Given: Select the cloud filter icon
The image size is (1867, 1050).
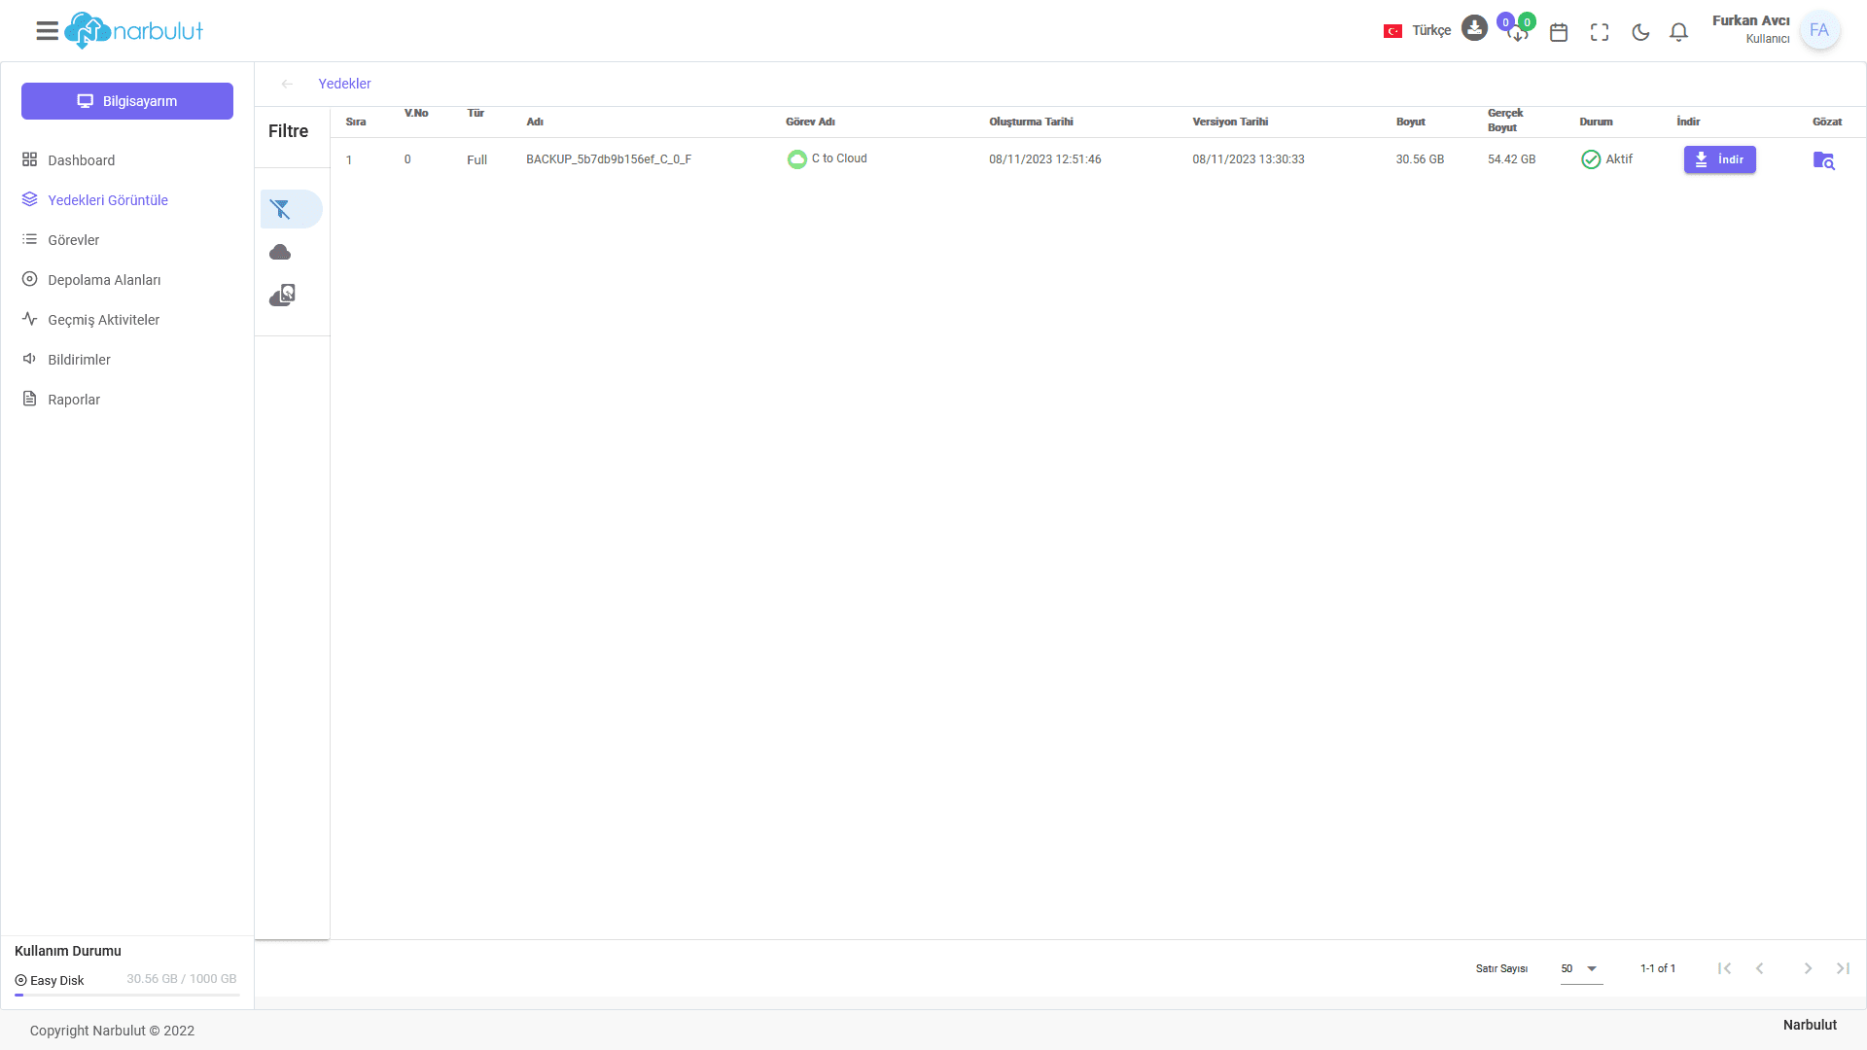Looking at the screenshot, I should [x=280, y=253].
